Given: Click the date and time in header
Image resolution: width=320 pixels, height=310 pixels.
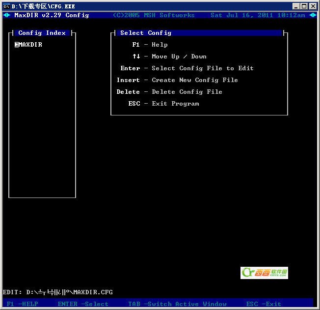Looking at the screenshot, I should [x=258, y=15].
